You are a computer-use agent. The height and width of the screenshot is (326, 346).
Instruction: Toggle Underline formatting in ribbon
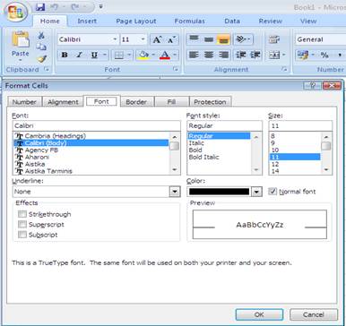coord(94,55)
